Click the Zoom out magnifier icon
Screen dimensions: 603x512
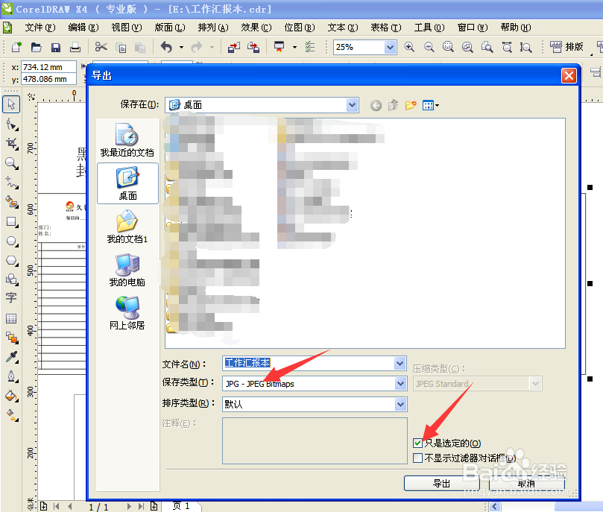pyautogui.click(x=429, y=47)
